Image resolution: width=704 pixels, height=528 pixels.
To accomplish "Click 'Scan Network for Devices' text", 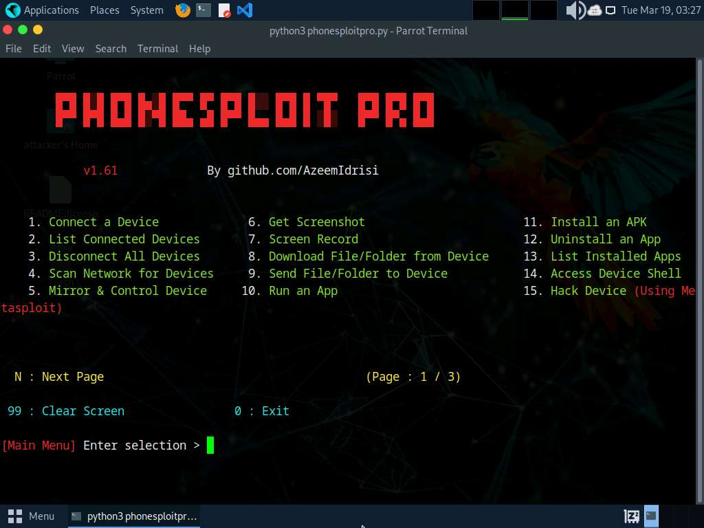I will (131, 274).
